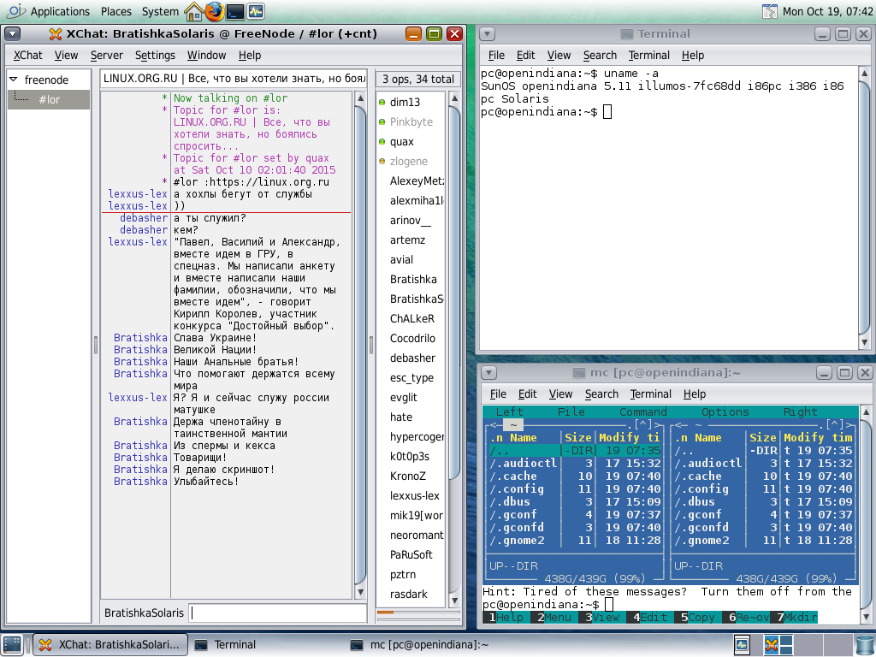Open the Server menu in XChat
876x657 pixels.
click(107, 56)
